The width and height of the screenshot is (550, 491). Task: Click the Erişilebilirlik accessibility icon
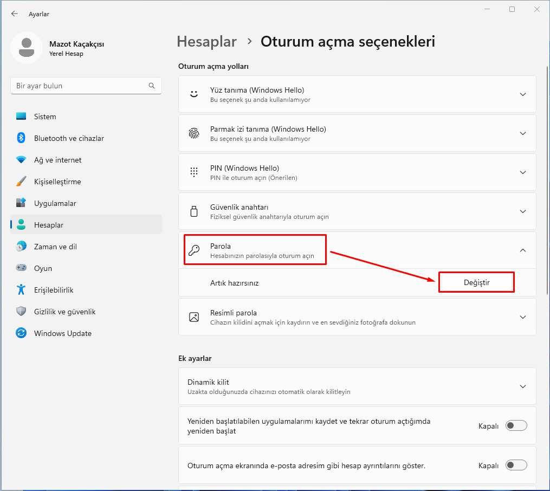pyautogui.click(x=21, y=290)
